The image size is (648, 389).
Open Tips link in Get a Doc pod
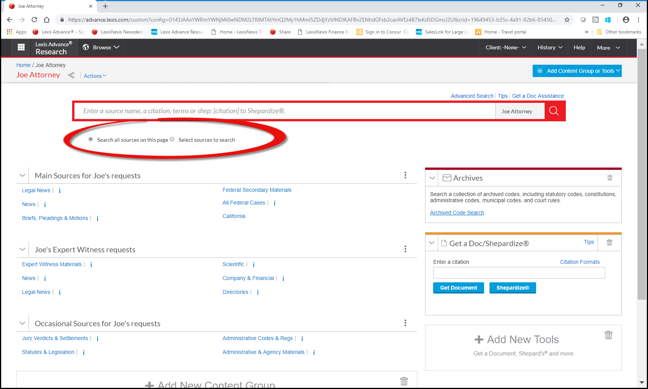click(589, 242)
